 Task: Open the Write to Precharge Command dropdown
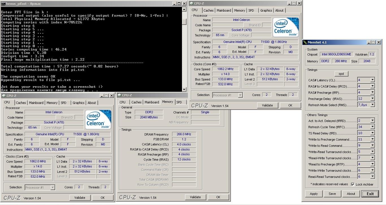click(372, 139)
